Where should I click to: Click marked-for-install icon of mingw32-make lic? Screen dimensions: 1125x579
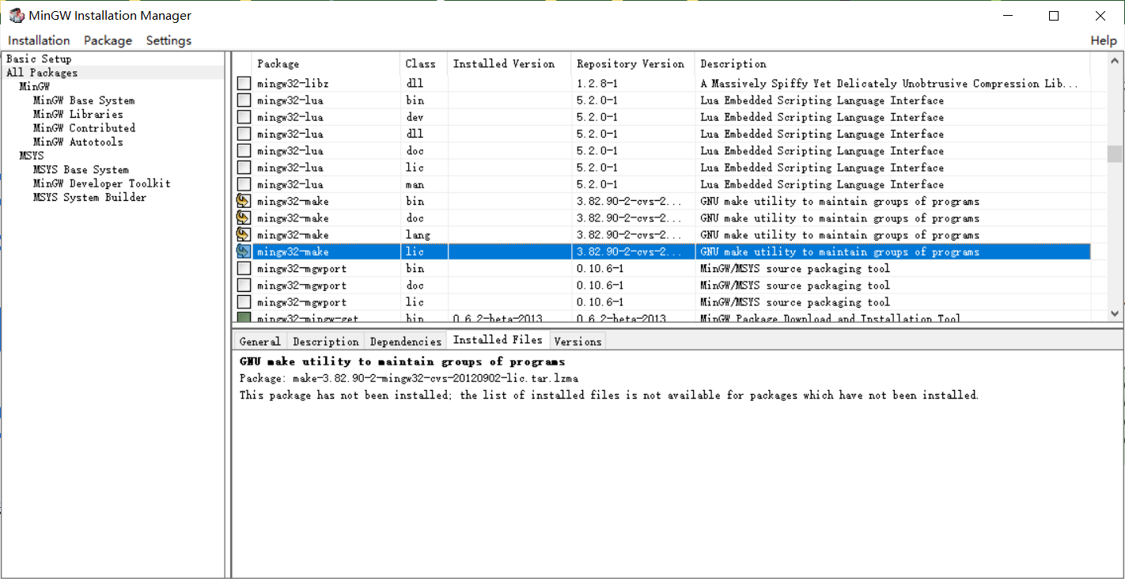244,252
